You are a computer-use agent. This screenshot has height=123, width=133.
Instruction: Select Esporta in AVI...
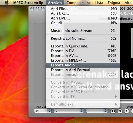pos(83,56)
